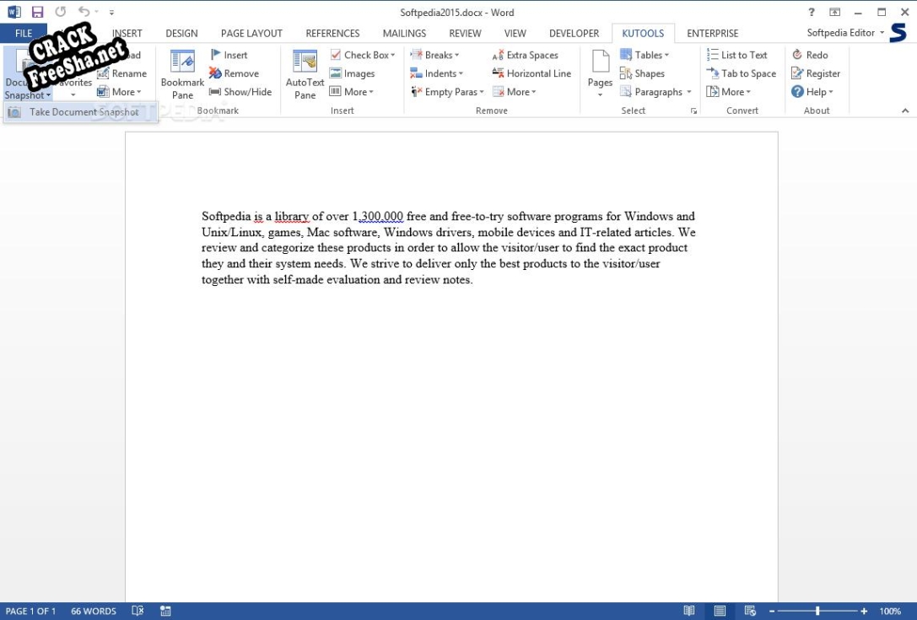Open the AutoText Pane
Viewport: 917px width, 620px height.
click(305, 73)
